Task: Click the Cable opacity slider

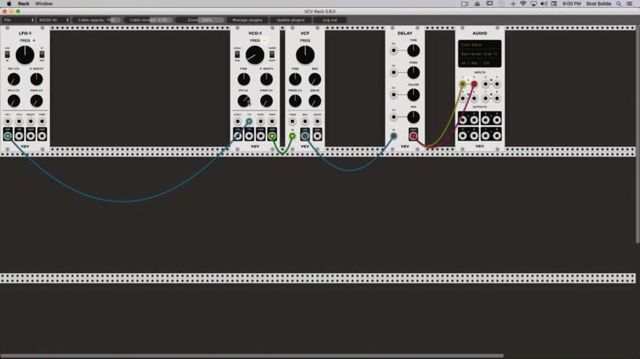Action: (97, 20)
